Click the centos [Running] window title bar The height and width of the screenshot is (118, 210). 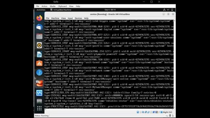pos(110,14)
